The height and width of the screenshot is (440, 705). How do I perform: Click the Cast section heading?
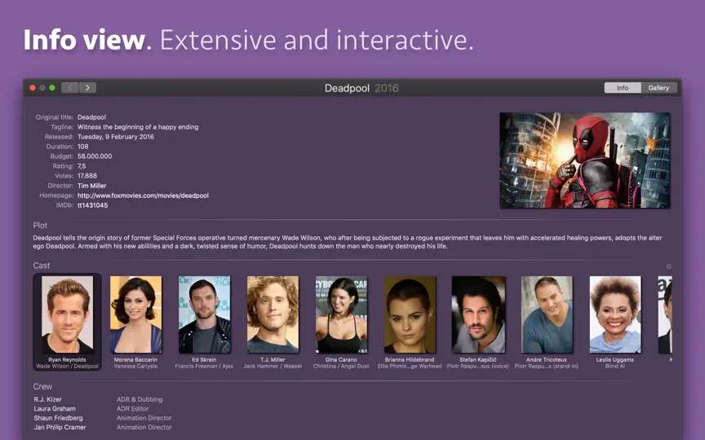(x=42, y=266)
